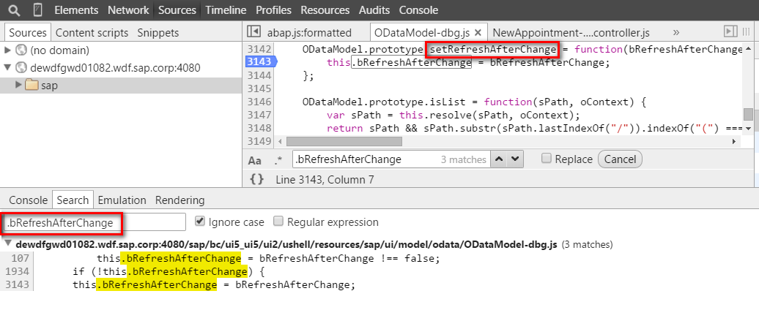Viewport: 759px width, 310px height.
Task: Toggle the Aa case-sensitive search option
Action: click(x=255, y=160)
